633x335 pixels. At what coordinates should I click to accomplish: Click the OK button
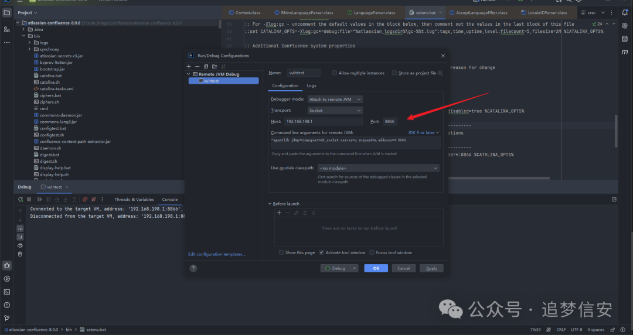[x=376, y=268]
